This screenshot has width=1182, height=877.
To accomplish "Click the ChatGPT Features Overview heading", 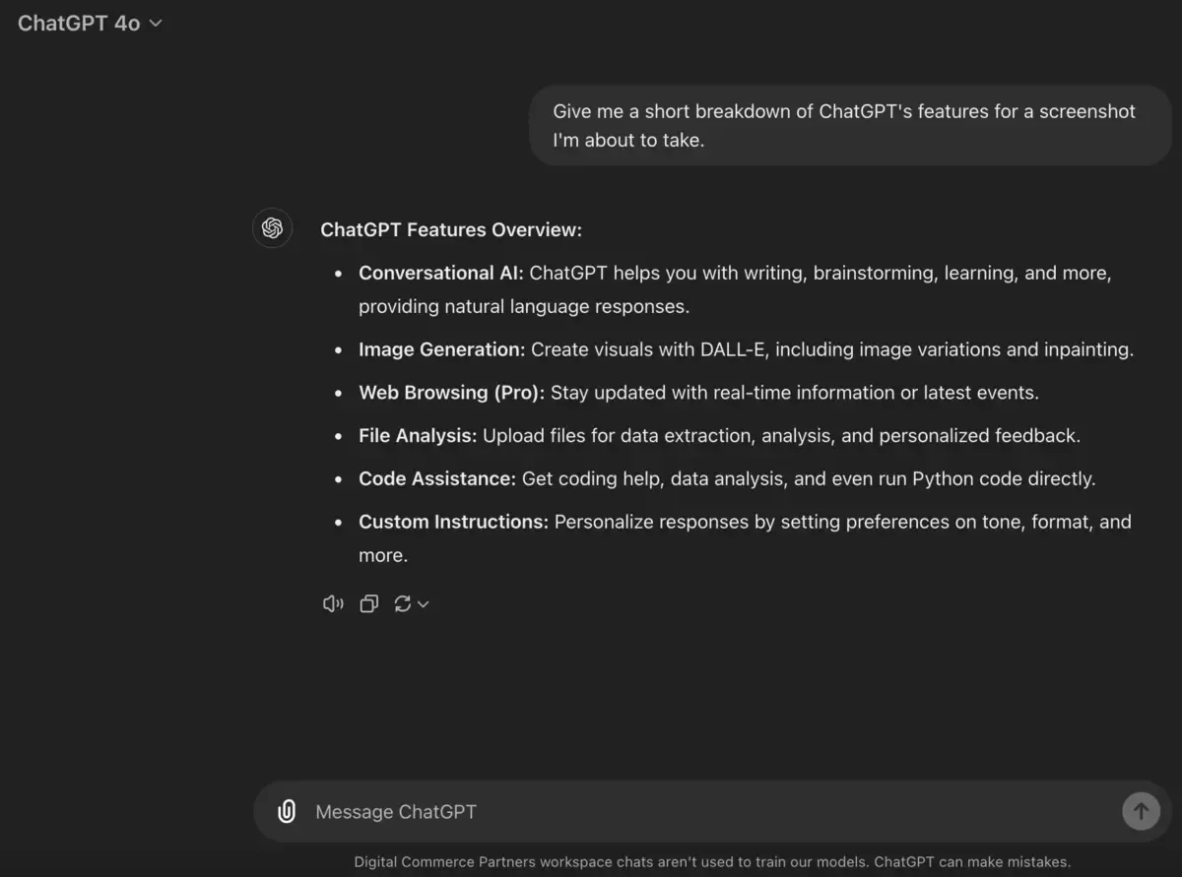I will [x=451, y=229].
